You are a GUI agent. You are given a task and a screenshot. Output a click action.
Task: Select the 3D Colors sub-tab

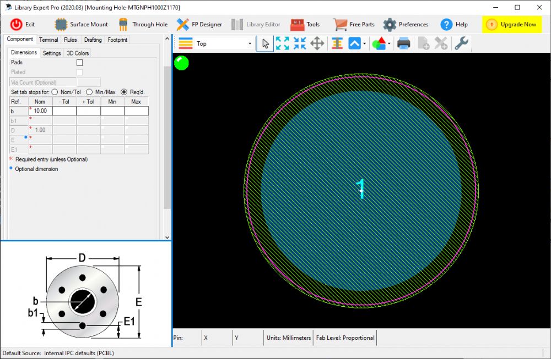[x=78, y=53]
